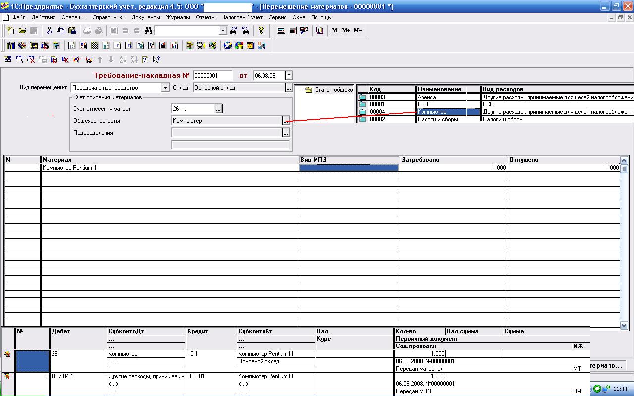Click the materials table vertical scrollbar down arrow
Screen dimensions: 634x396
point(624,325)
